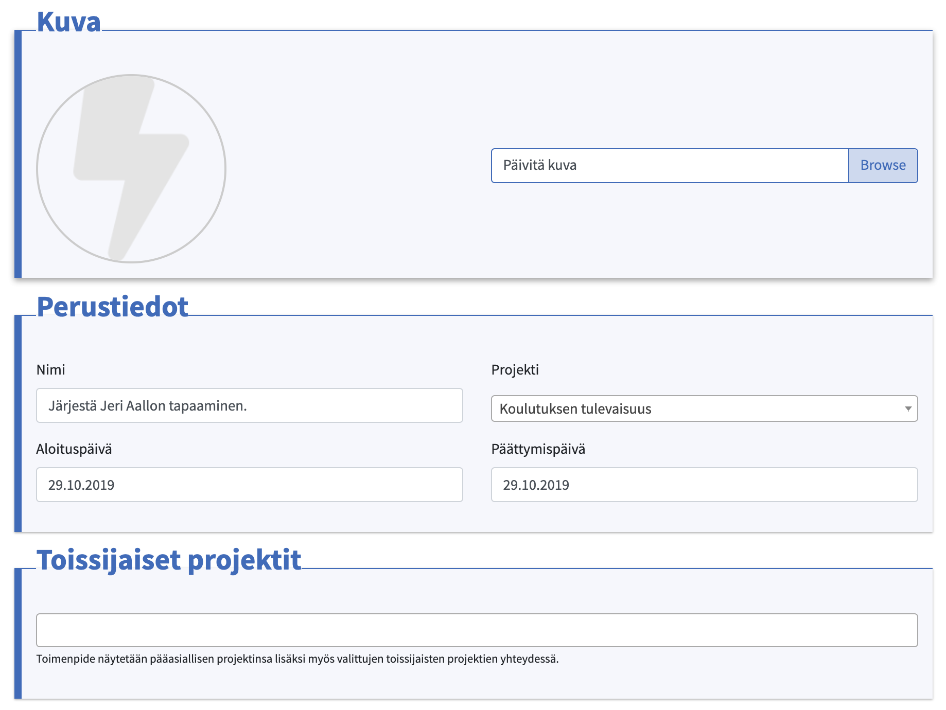Open the Projekti dropdown showing Koulutuksen tulevaisuus
The height and width of the screenshot is (710, 946).
tap(705, 409)
